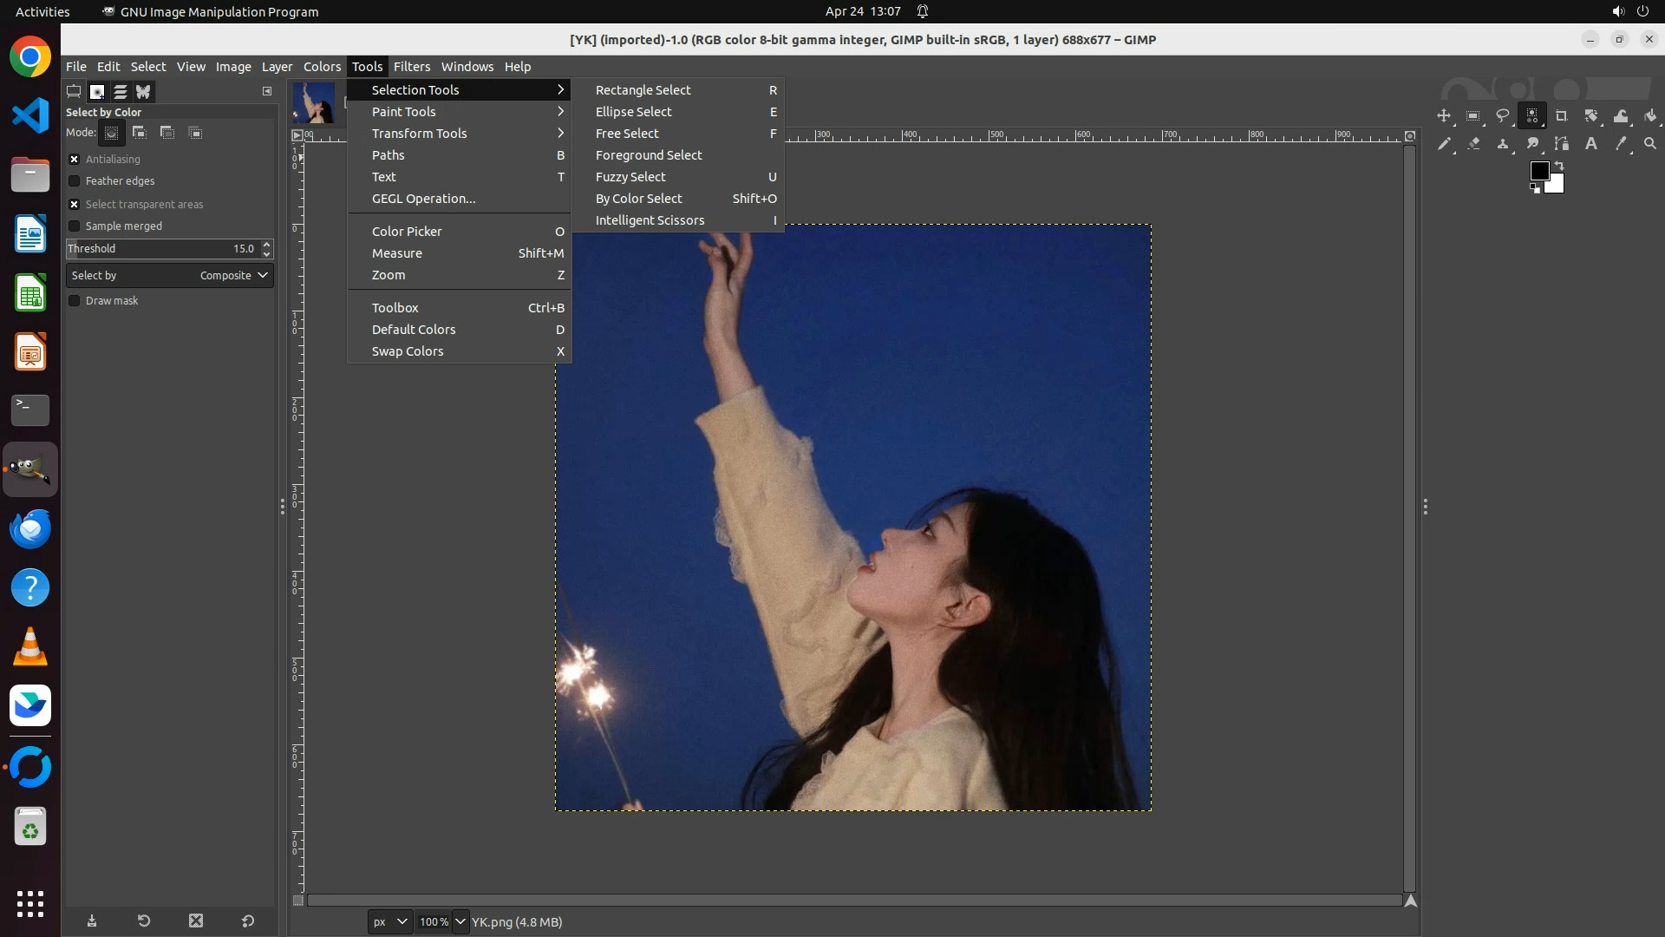Select the Crop tool icon
Image resolution: width=1665 pixels, height=937 pixels.
1562,116
